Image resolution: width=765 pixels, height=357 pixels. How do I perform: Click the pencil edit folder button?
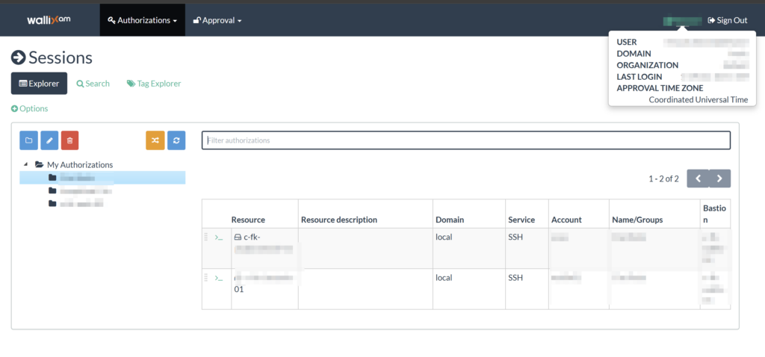[x=49, y=140]
